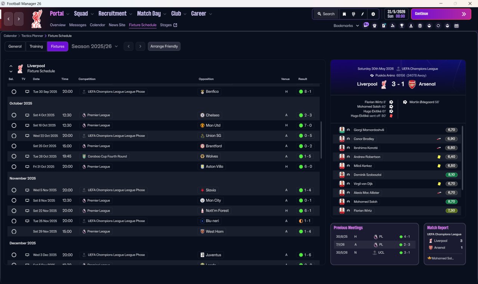This screenshot has width=478, height=284.
Task: Select the Man City fixture radio button
Action: [14, 200]
